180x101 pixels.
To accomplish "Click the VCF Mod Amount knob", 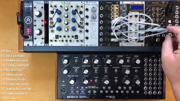I will coord(127,72).
